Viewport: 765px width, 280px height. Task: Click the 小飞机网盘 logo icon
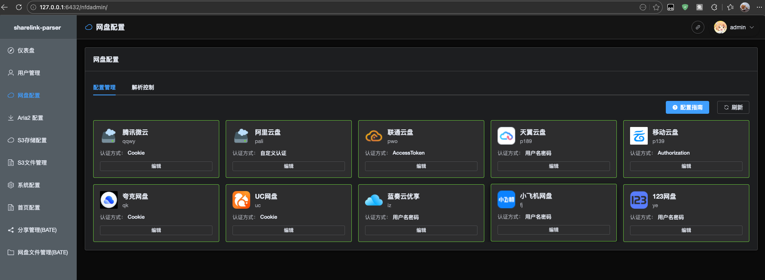pyautogui.click(x=506, y=199)
